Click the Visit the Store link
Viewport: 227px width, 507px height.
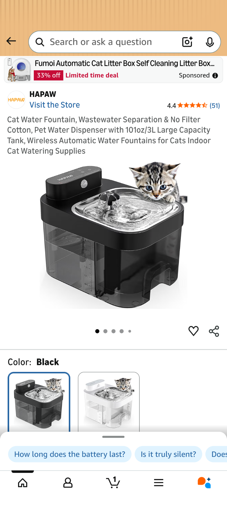55,105
